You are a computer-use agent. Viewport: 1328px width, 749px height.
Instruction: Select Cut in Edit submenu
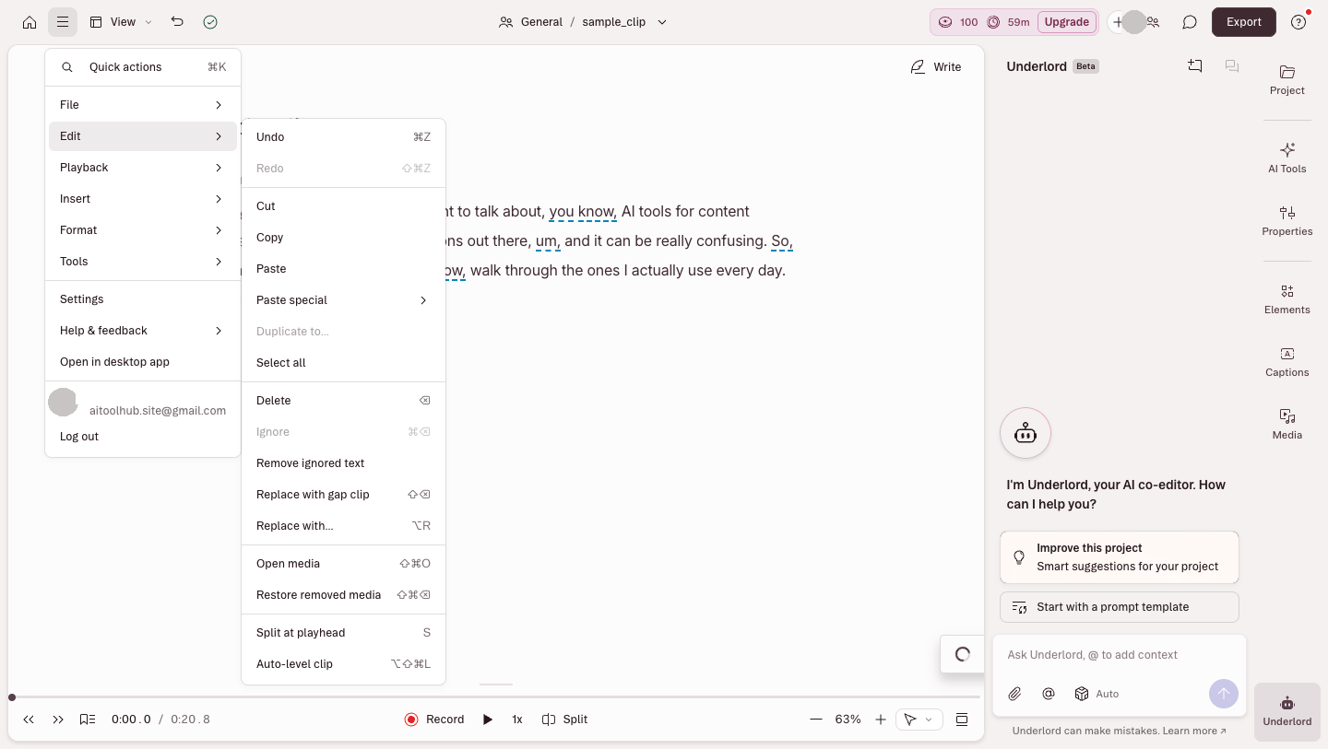coord(343,206)
